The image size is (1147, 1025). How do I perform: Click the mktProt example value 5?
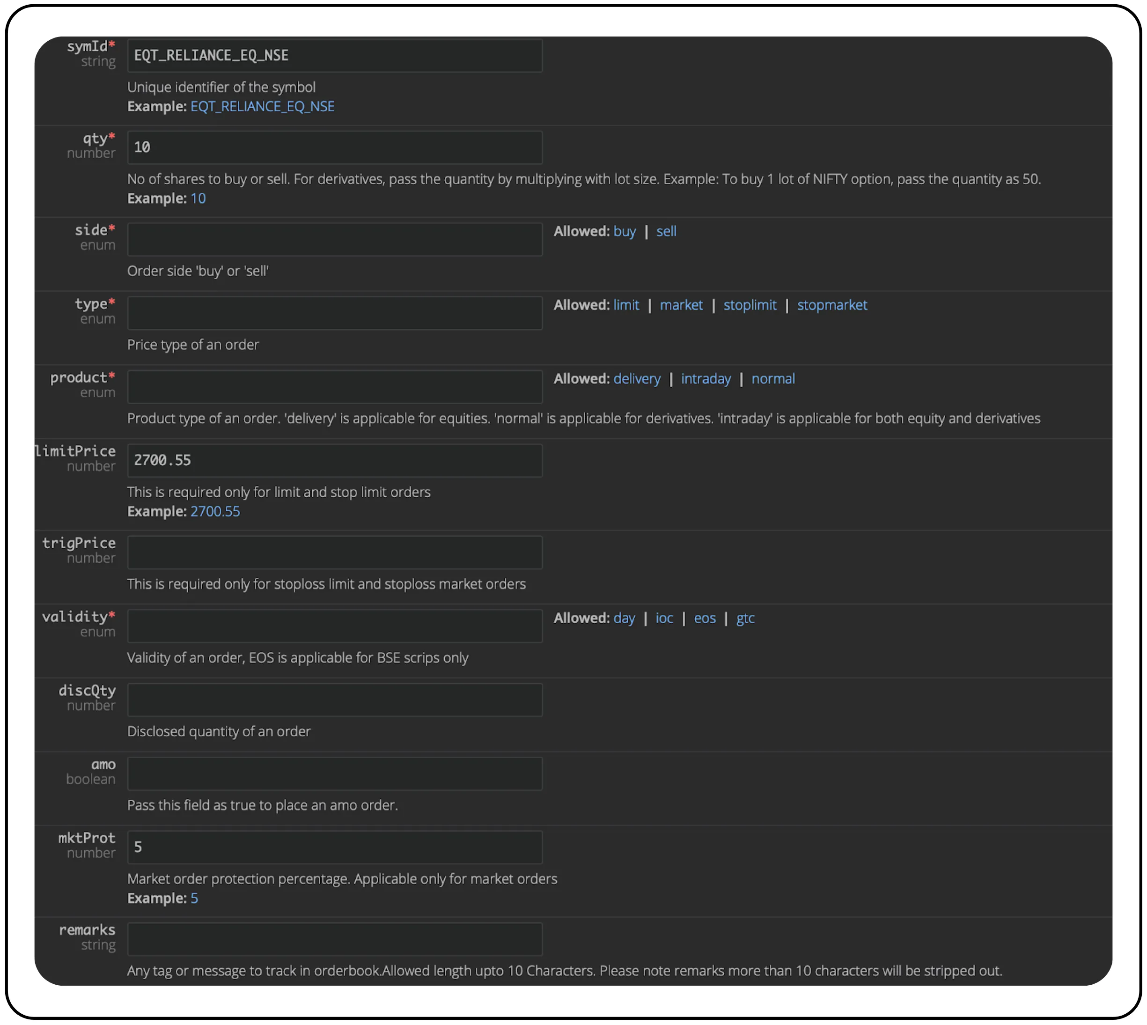194,898
